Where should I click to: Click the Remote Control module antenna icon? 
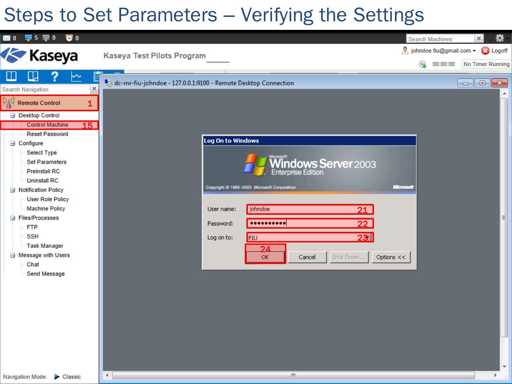[9, 103]
